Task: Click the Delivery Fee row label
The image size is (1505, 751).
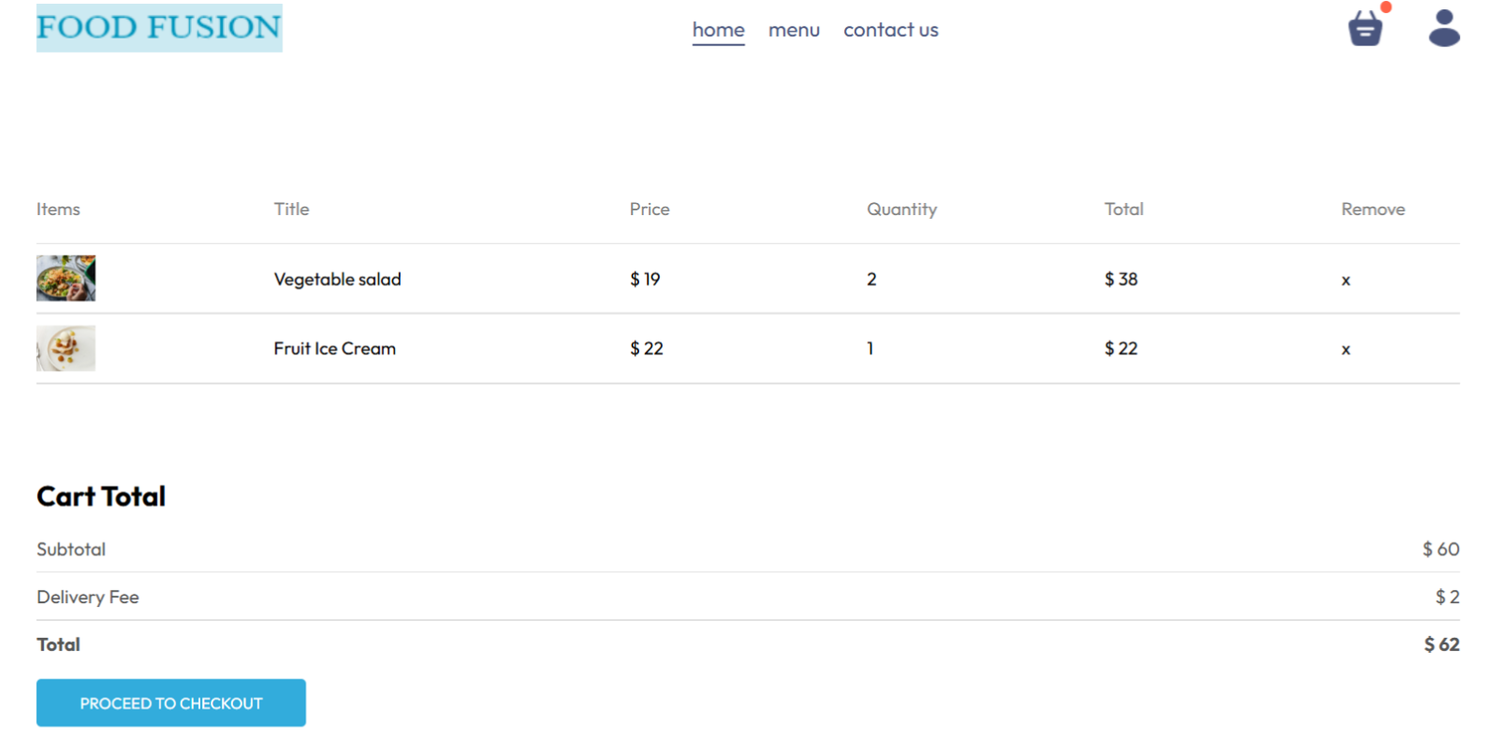Action: pyautogui.click(x=88, y=597)
